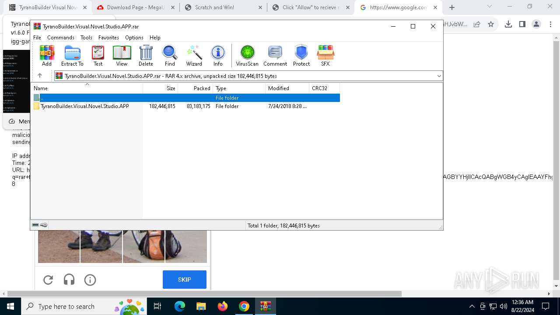Viewport: 560px width, 315px height.
Task: Sort by the Name column header
Action: [87, 88]
